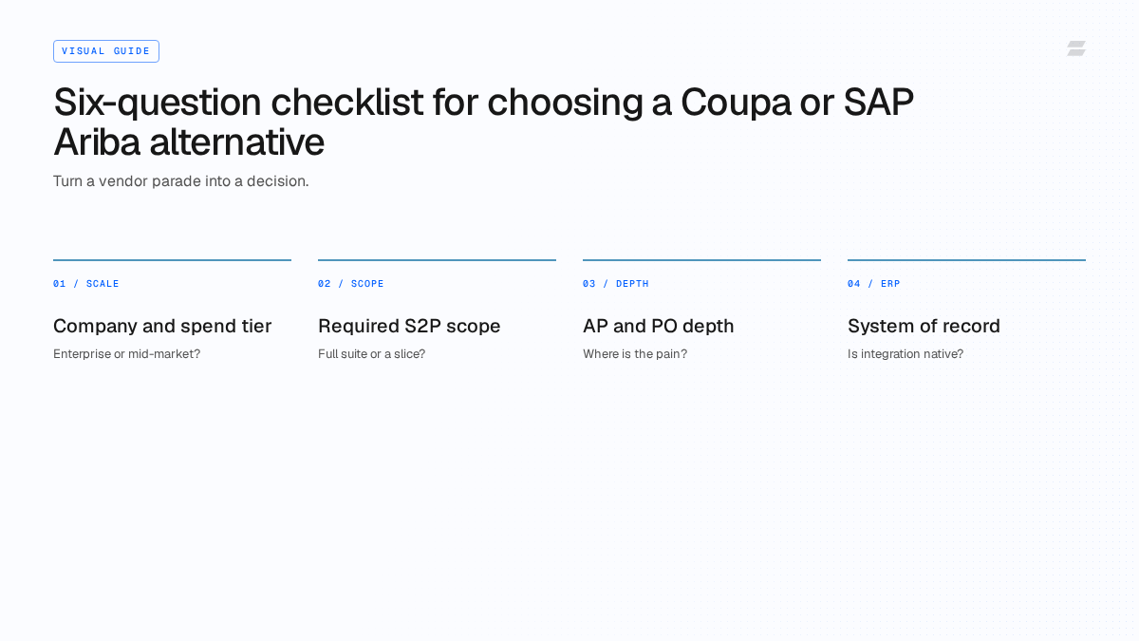Image resolution: width=1139 pixels, height=641 pixels.
Task: Open the 'AP and PO depth' heading
Action: [x=659, y=326]
